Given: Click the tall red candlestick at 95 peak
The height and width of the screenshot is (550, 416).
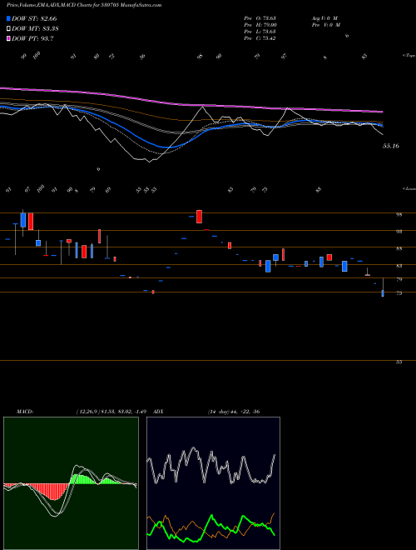Looking at the screenshot, I should click(199, 217).
